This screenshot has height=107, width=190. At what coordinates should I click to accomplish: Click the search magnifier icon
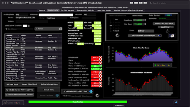click(x=151, y=3)
